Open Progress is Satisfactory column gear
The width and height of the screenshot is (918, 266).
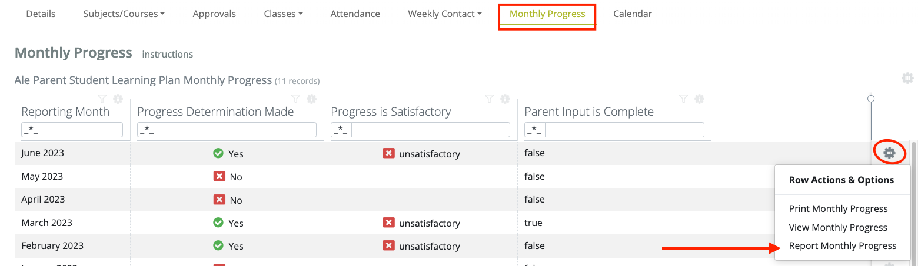click(x=505, y=99)
